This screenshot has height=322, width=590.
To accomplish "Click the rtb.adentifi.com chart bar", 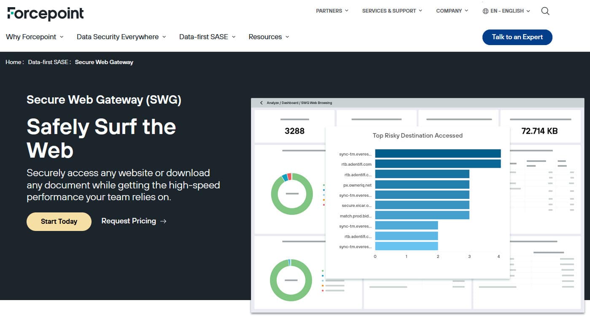I will pos(438,164).
